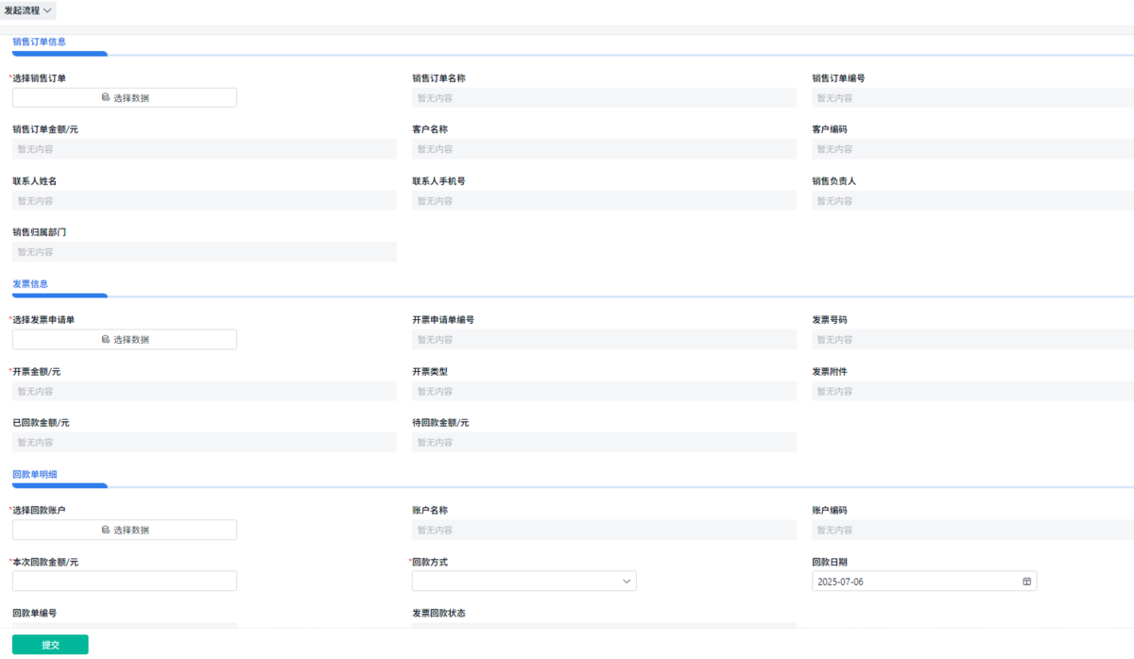Select the 销售订单信息 section tab
The height and width of the screenshot is (659, 1134).
[x=39, y=42]
